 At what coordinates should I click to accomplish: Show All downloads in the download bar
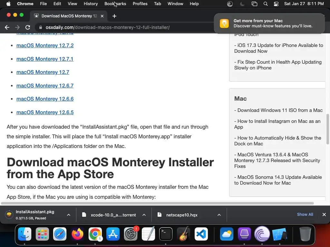305,215
